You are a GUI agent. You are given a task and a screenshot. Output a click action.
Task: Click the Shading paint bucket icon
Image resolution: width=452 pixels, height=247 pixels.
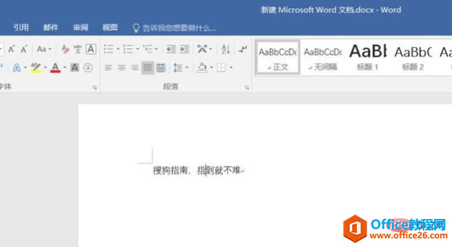point(202,68)
